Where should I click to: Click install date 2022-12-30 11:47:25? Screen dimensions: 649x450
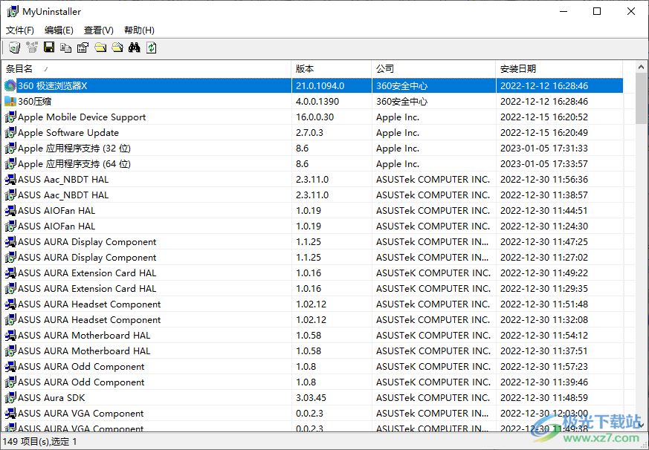(544, 242)
